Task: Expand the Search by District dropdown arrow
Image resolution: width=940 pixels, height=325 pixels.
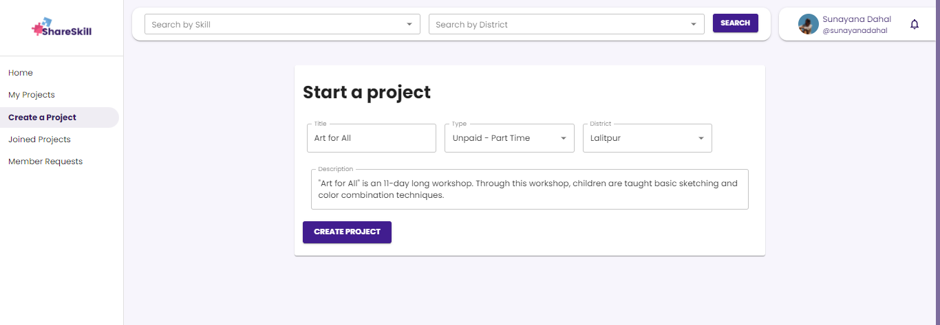Action: tap(694, 25)
